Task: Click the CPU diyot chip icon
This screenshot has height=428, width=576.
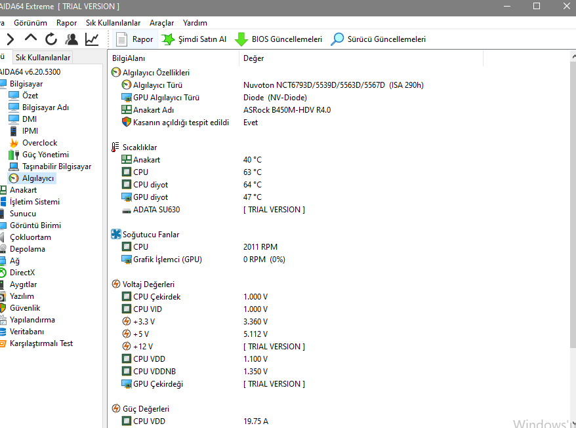Action: coord(127,184)
